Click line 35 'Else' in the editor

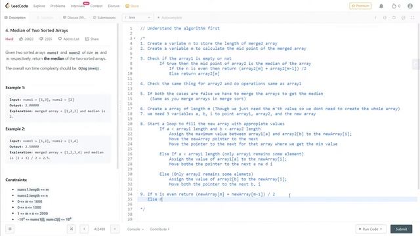pyautogui.click(x=152, y=199)
